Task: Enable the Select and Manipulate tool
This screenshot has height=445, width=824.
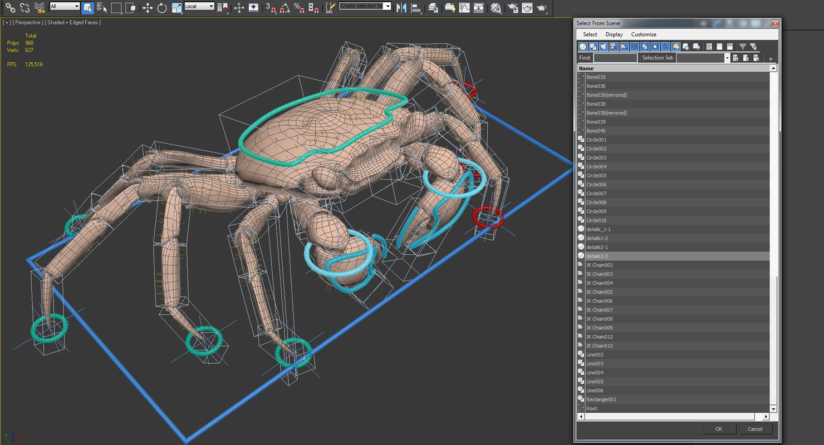Action: (239, 8)
